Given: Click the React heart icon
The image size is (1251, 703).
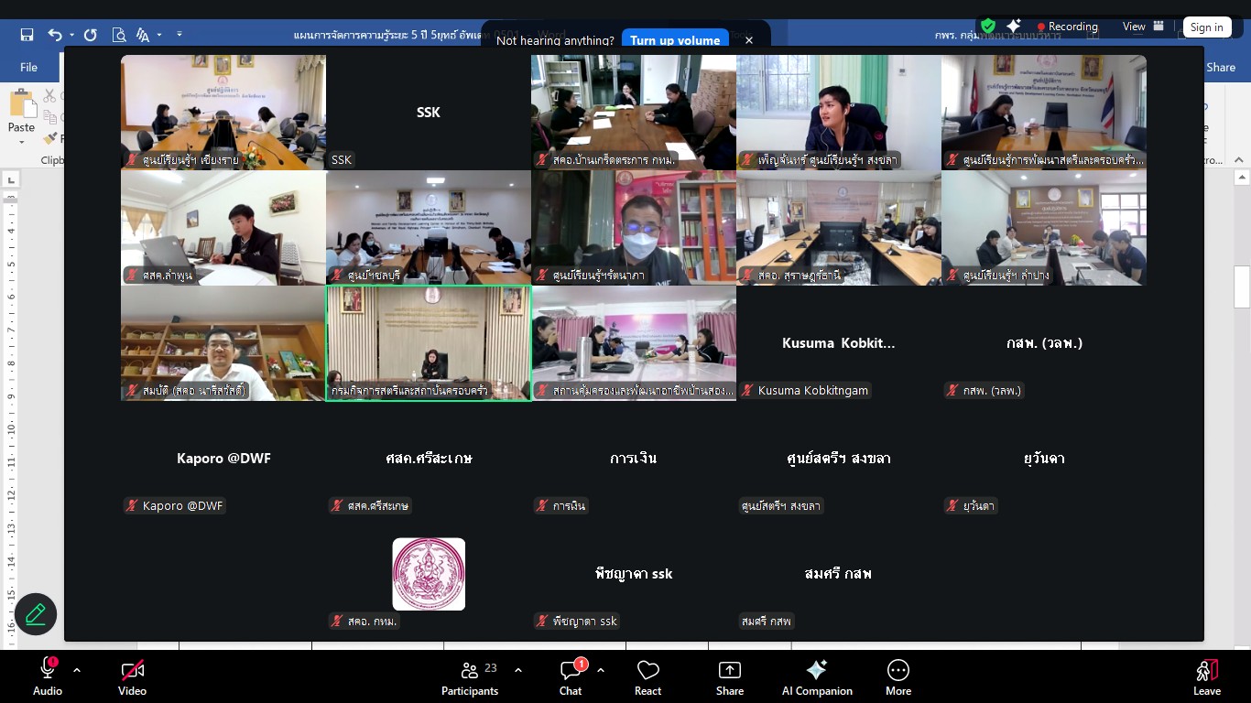Looking at the screenshot, I should click(x=647, y=677).
